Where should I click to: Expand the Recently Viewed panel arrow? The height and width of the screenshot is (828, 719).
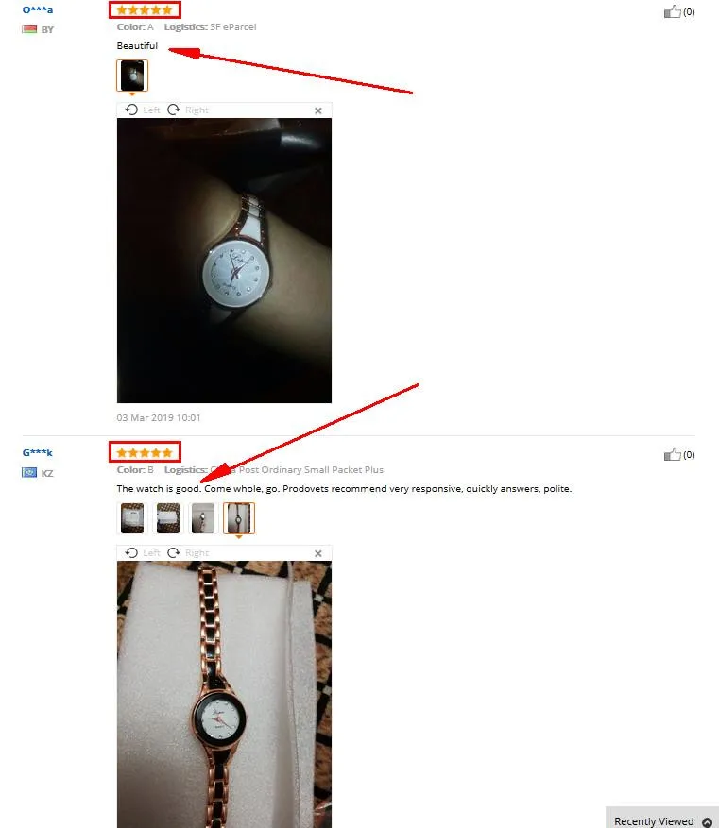(707, 821)
